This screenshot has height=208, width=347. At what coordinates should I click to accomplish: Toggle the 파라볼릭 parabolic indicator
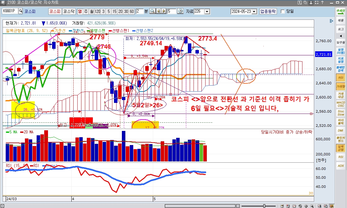pyautogui.click(x=341, y=122)
